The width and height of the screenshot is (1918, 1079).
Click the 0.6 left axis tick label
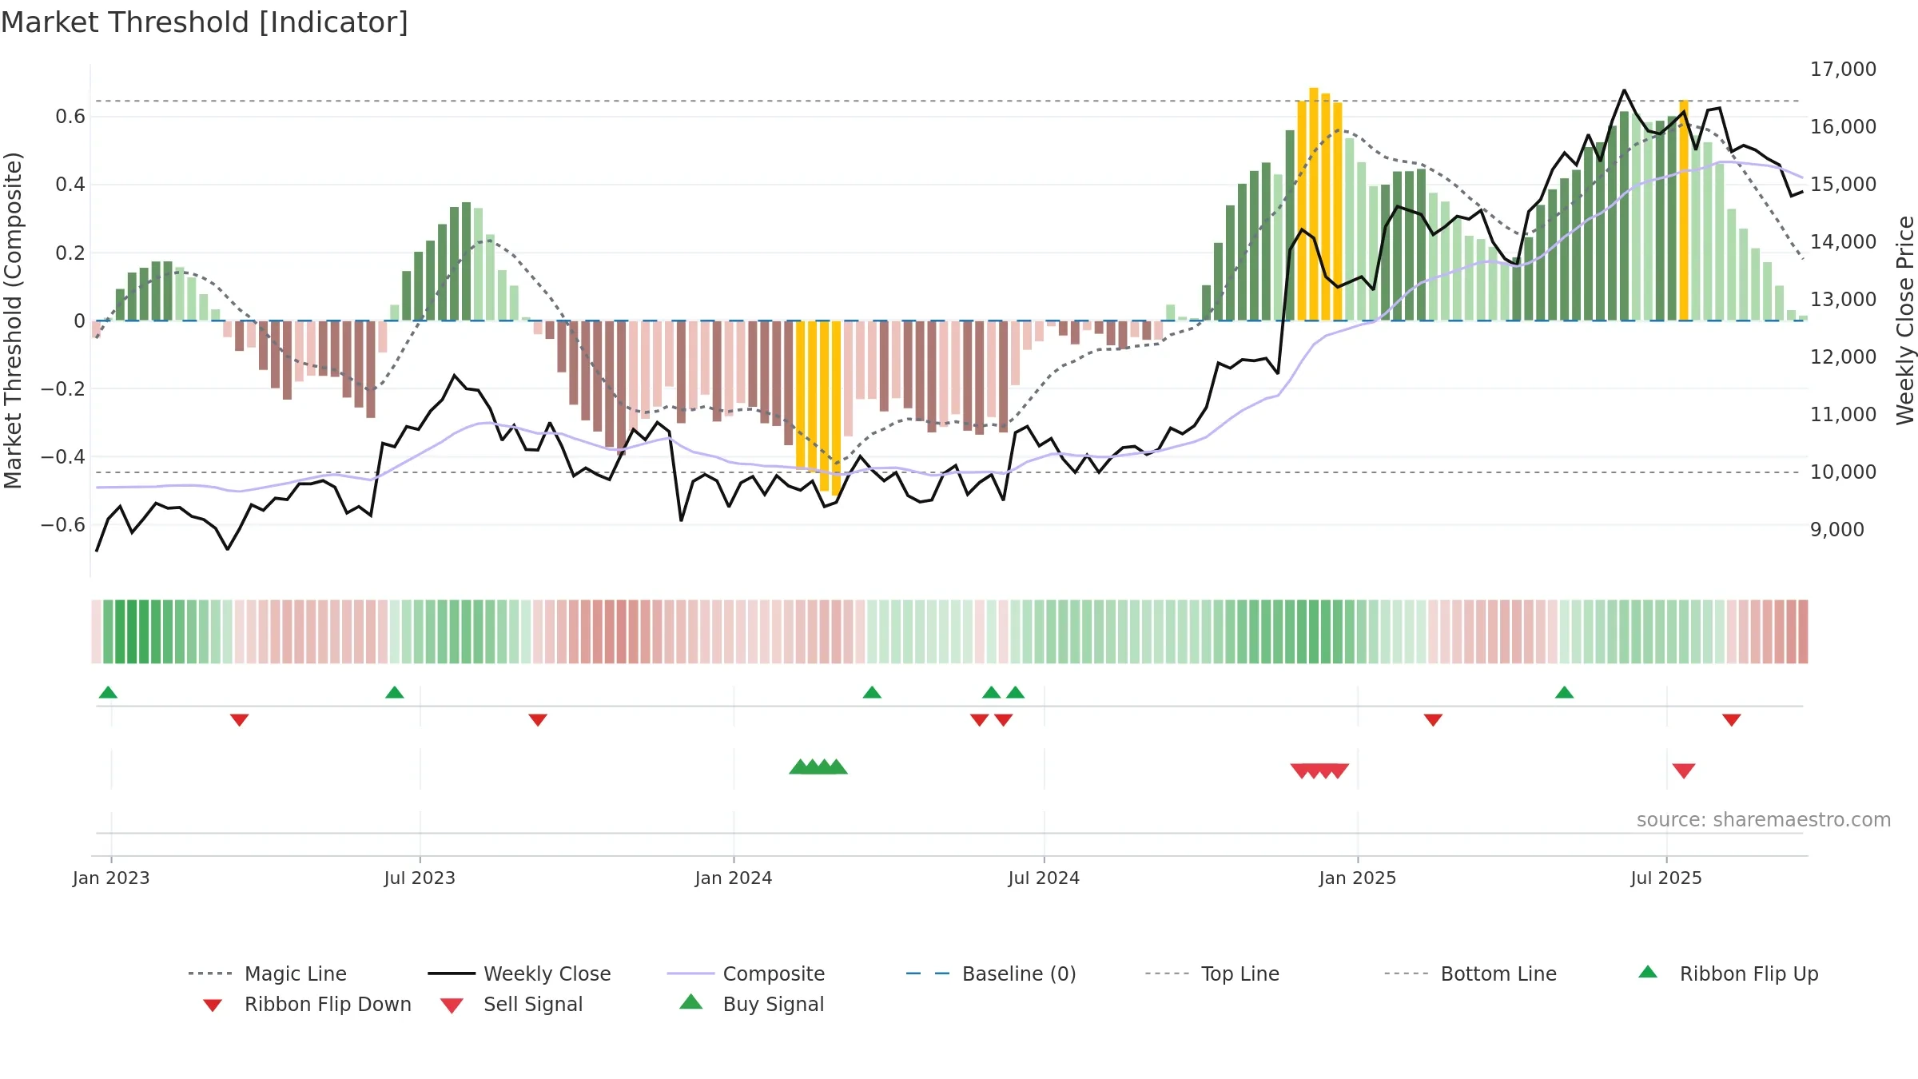click(70, 117)
